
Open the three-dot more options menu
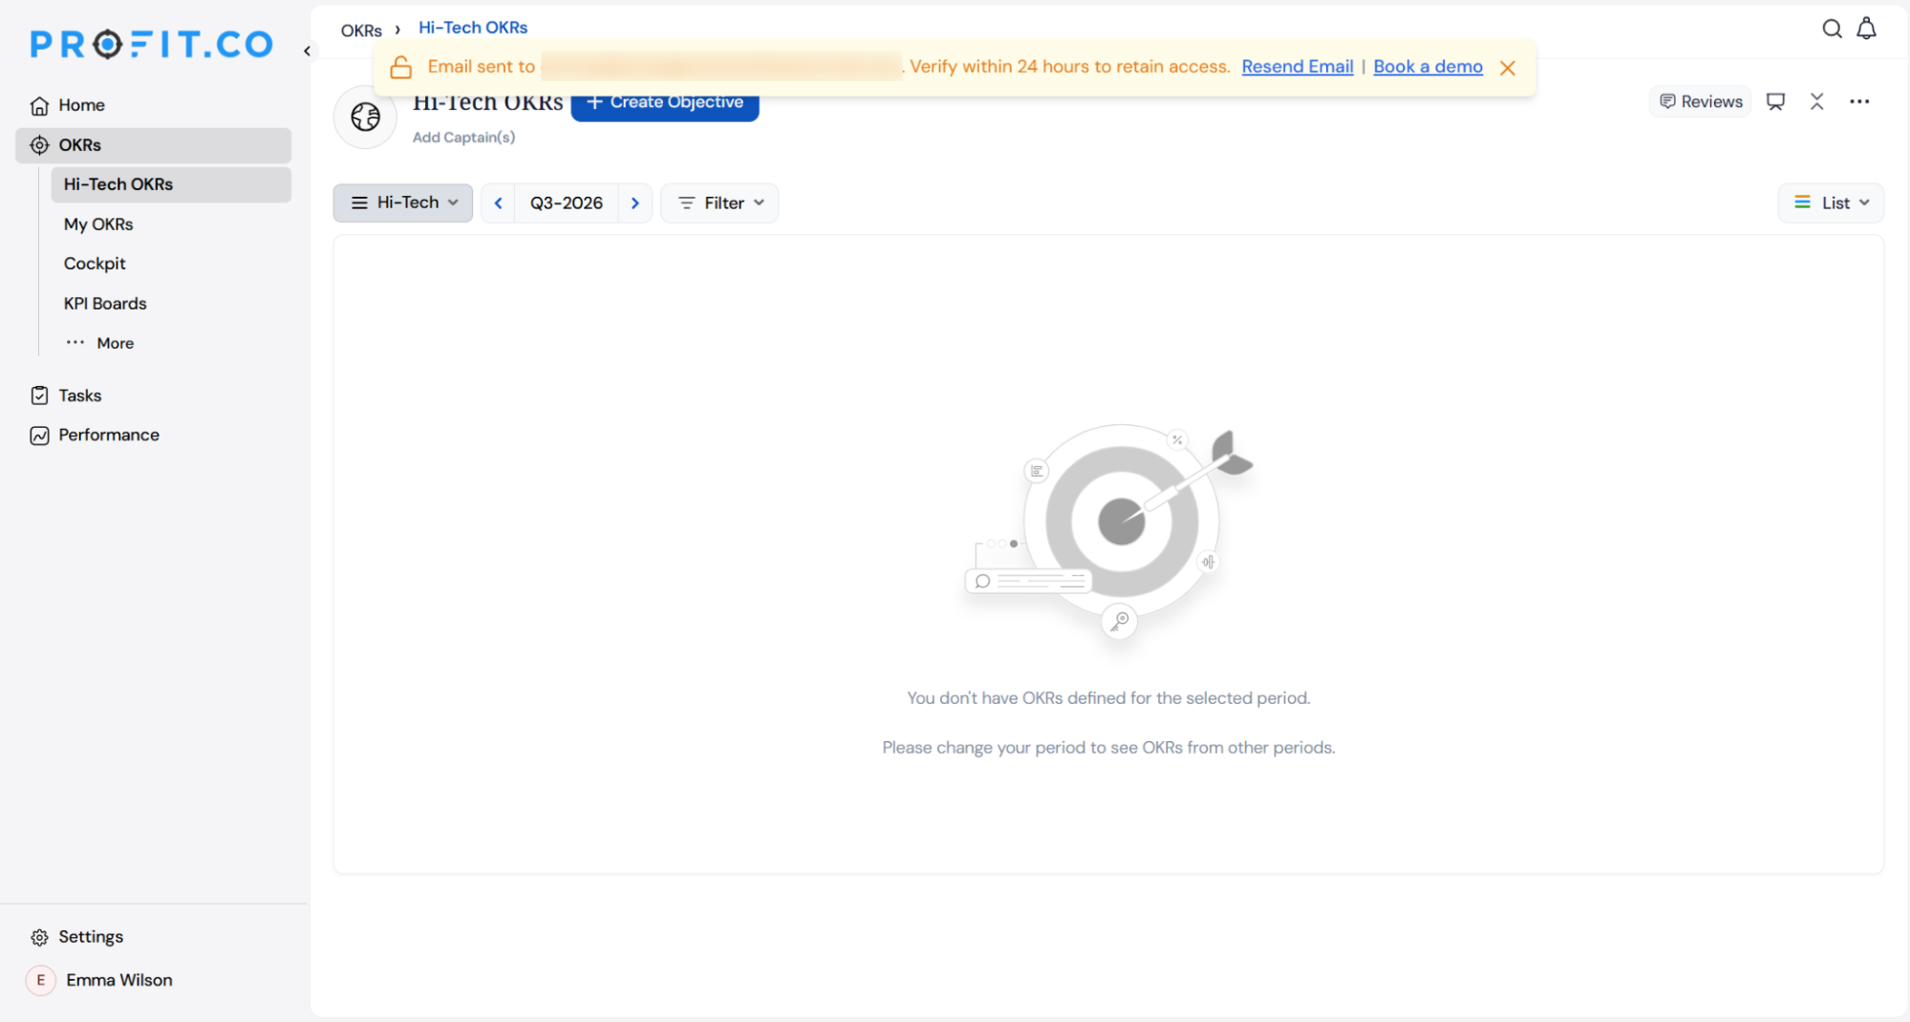click(1858, 101)
